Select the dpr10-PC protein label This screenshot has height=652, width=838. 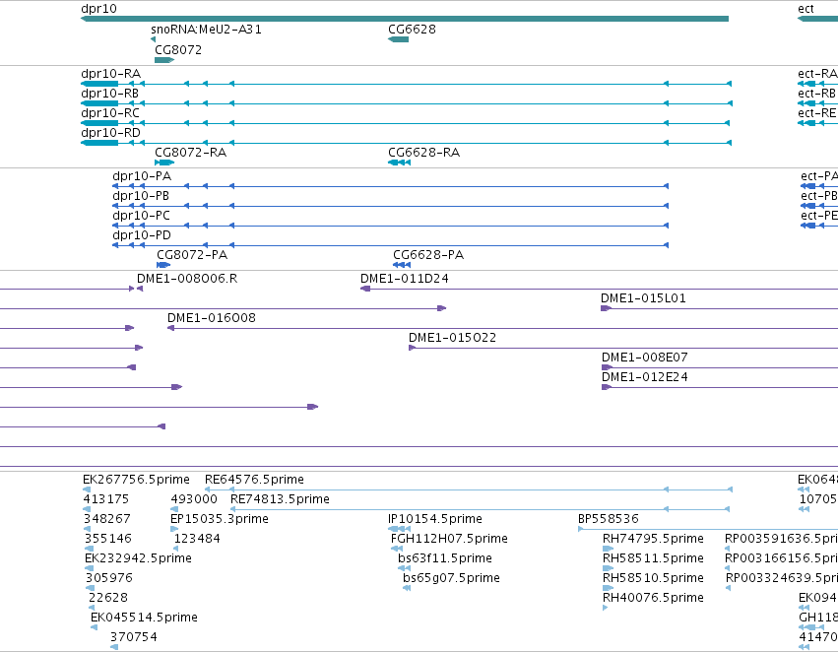[x=142, y=216]
